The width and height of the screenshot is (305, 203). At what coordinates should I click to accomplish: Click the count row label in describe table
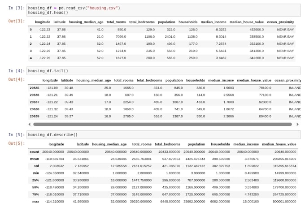tap(35, 152)
